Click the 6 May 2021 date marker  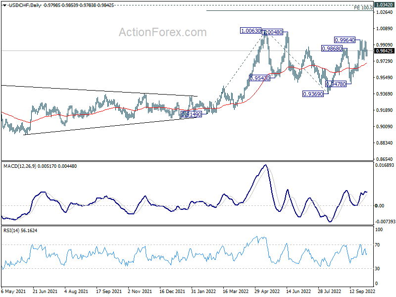coord(13,292)
